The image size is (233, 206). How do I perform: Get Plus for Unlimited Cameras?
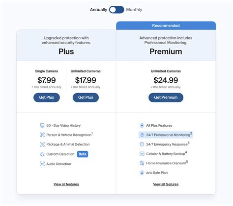(85, 97)
